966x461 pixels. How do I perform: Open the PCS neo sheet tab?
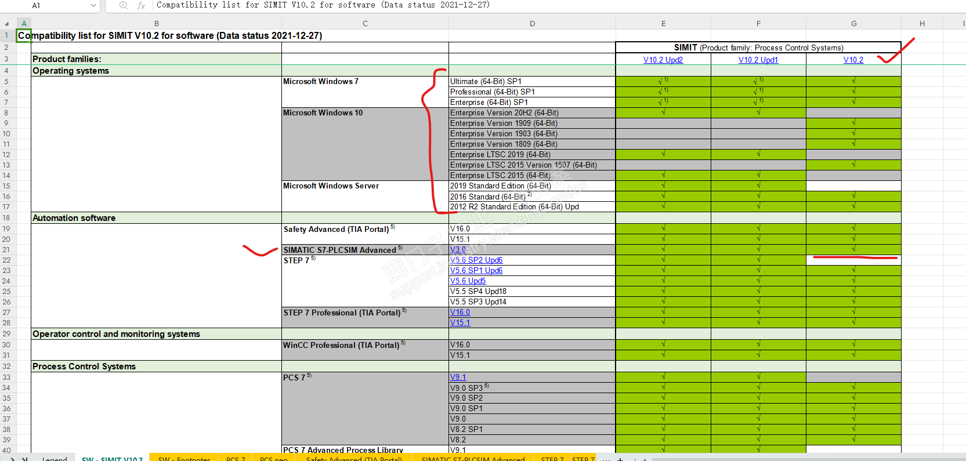[x=274, y=458]
